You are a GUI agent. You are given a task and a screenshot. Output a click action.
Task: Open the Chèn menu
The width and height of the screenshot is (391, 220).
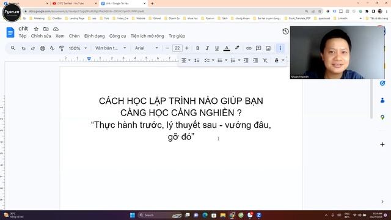pos(74,36)
